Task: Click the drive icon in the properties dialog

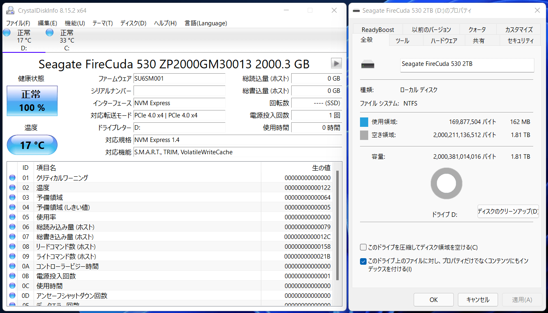Action: (x=368, y=65)
